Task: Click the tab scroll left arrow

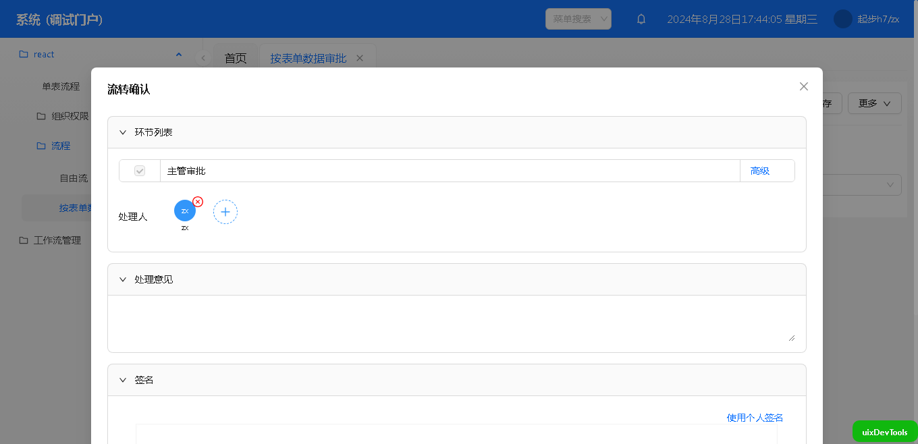Action: click(203, 58)
